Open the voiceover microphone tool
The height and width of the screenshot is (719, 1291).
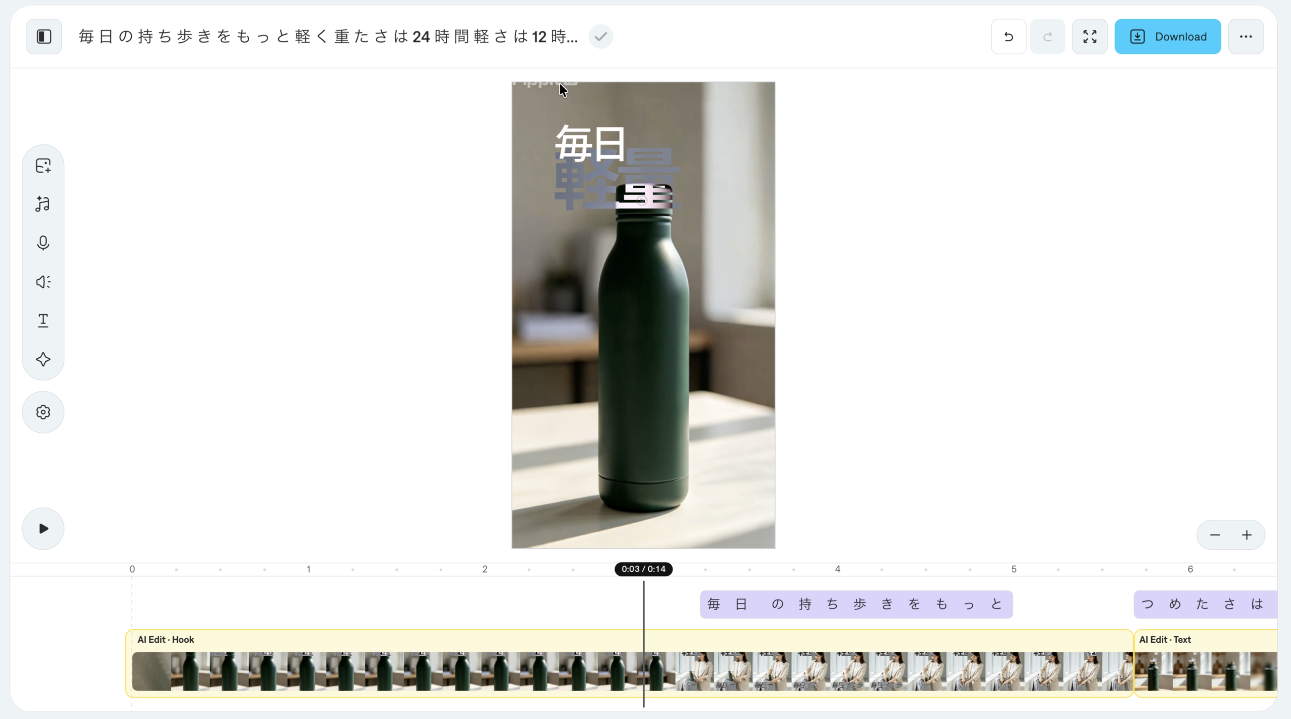(x=43, y=243)
